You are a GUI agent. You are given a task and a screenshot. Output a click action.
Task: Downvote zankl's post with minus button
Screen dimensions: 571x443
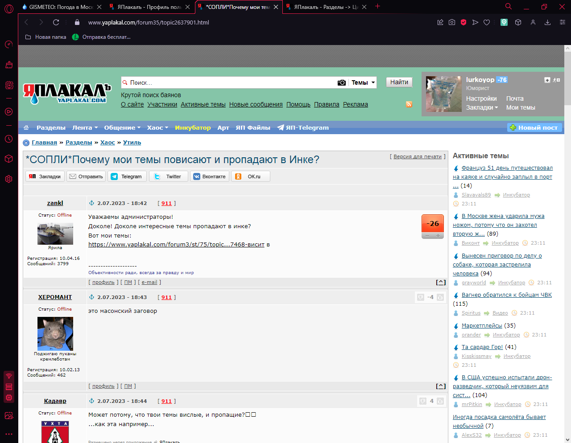point(427,236)
